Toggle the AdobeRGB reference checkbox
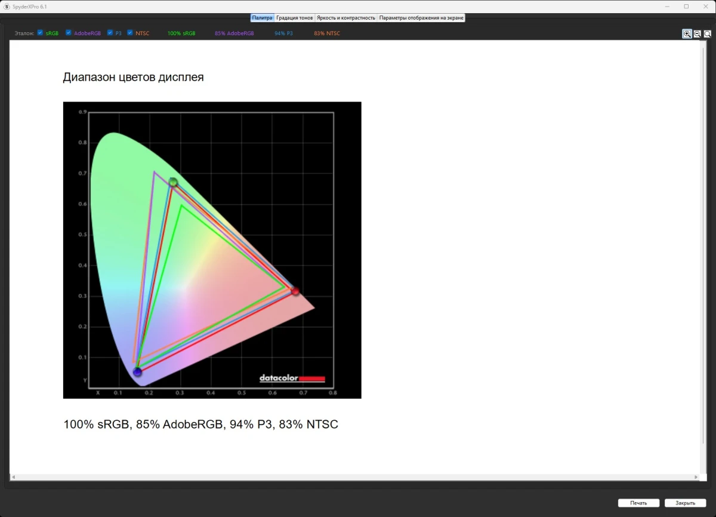716x517 pixels. pos(69,33)
